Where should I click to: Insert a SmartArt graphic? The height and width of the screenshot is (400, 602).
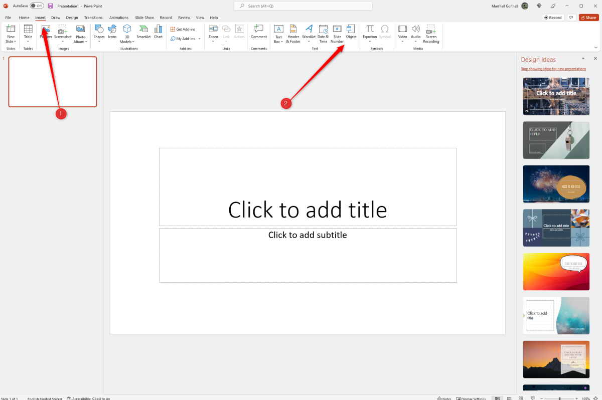[143, 34]
